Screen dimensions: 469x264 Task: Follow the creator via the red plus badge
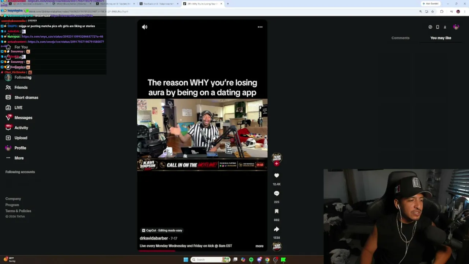(277, 164)
